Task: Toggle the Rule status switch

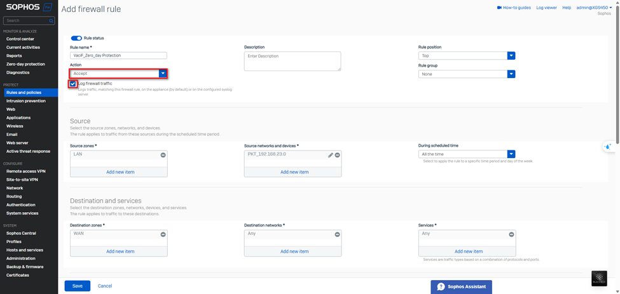Action: point(76,38)
